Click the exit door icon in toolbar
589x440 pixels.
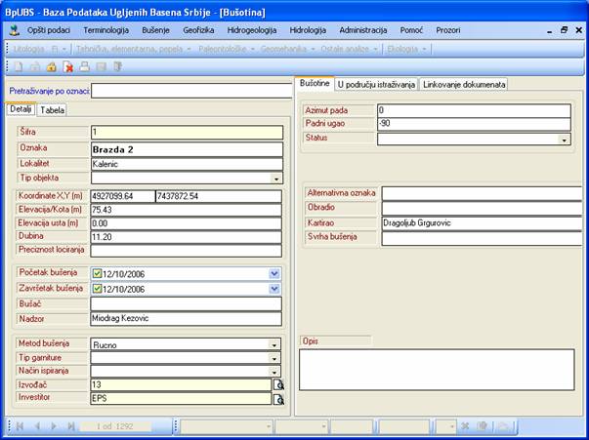(118, 66)
